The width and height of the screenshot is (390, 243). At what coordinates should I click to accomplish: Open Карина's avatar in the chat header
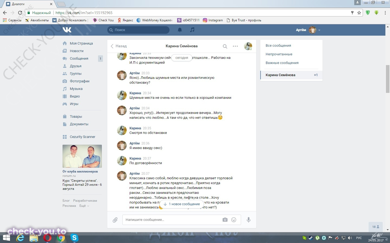(x=248, y=46)
